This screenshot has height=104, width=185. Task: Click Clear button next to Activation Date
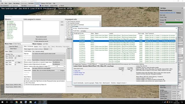[x=19, y=56]
